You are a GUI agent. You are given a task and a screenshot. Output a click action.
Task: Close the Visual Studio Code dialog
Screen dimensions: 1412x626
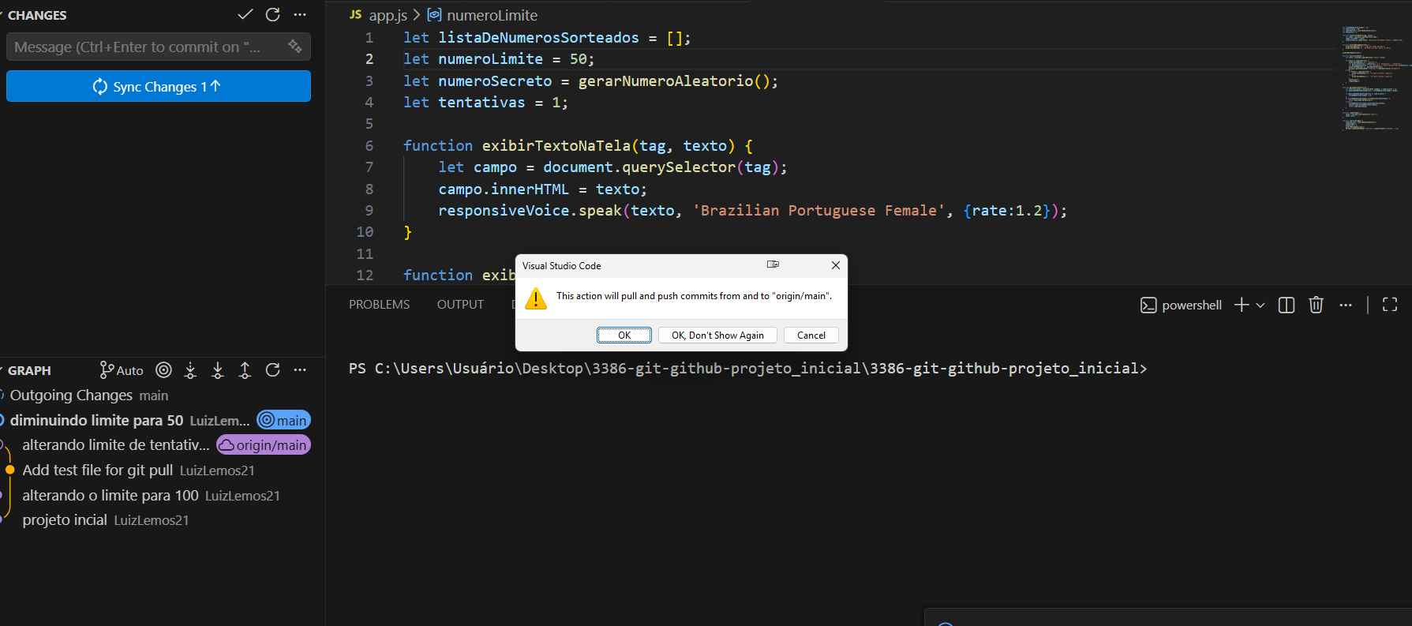(835, 265)
